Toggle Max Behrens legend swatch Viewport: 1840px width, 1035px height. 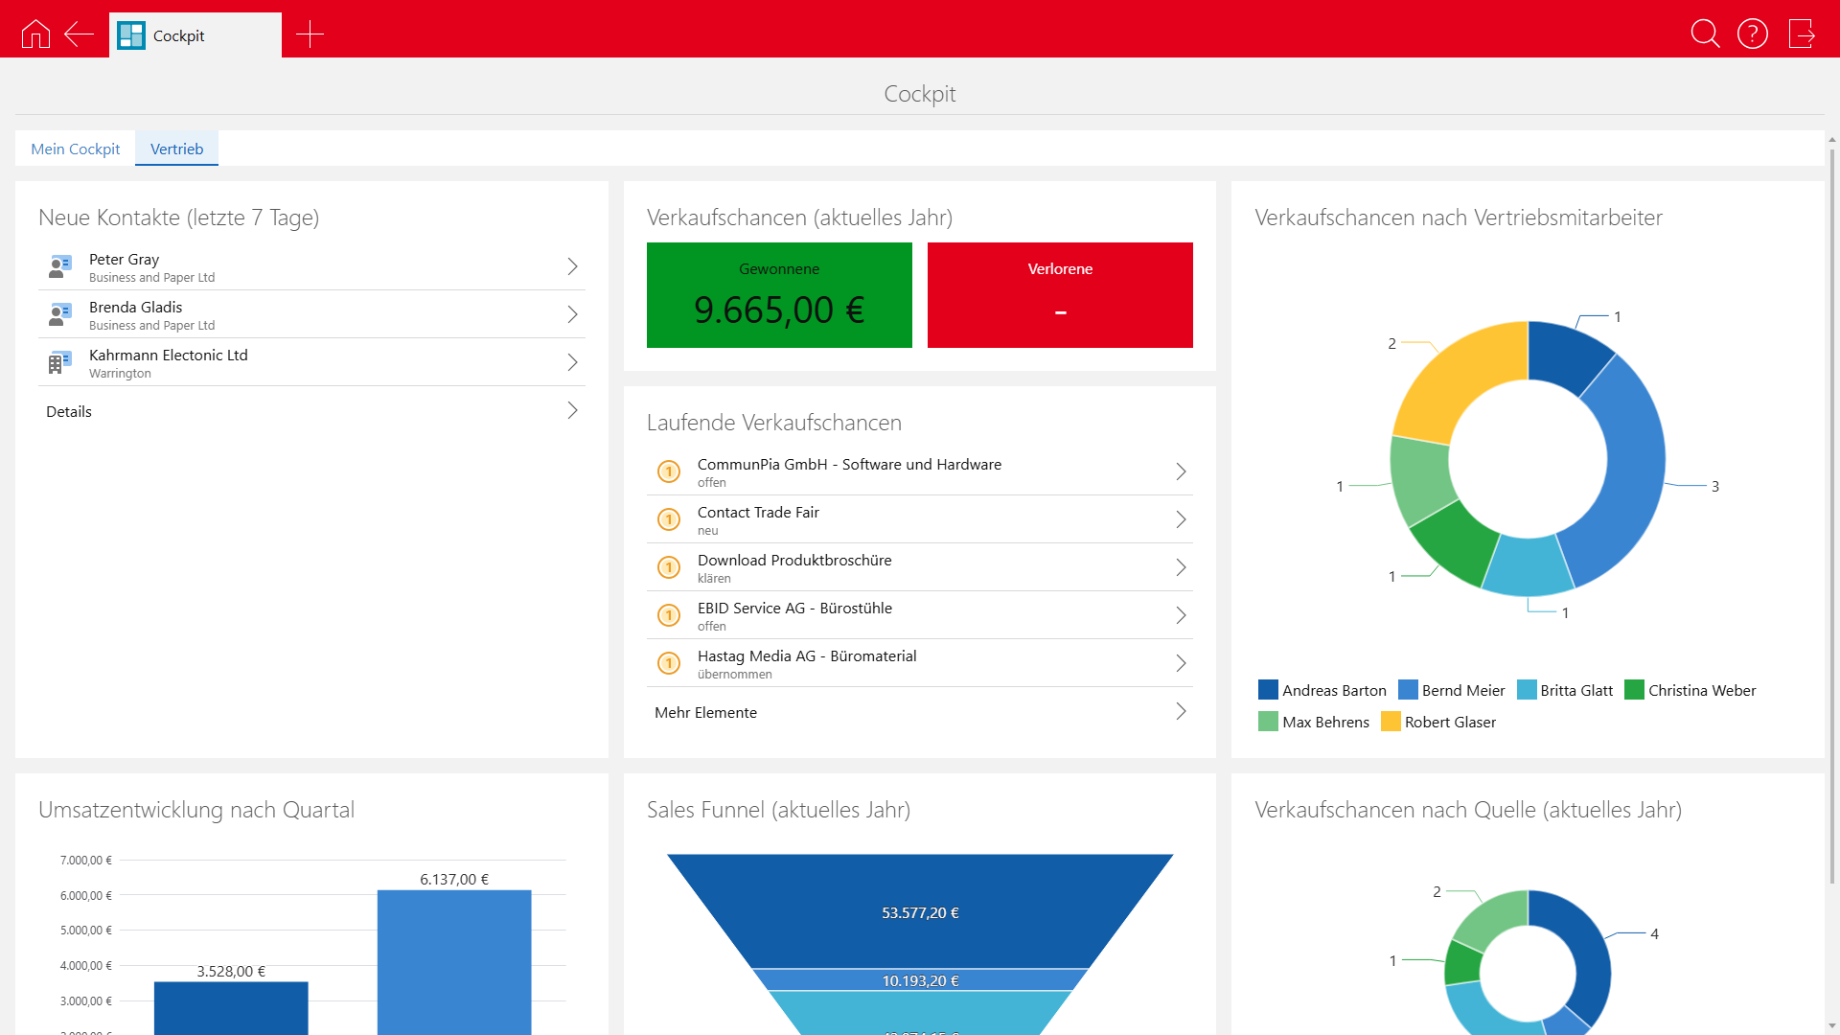[x=1268, y=722]
